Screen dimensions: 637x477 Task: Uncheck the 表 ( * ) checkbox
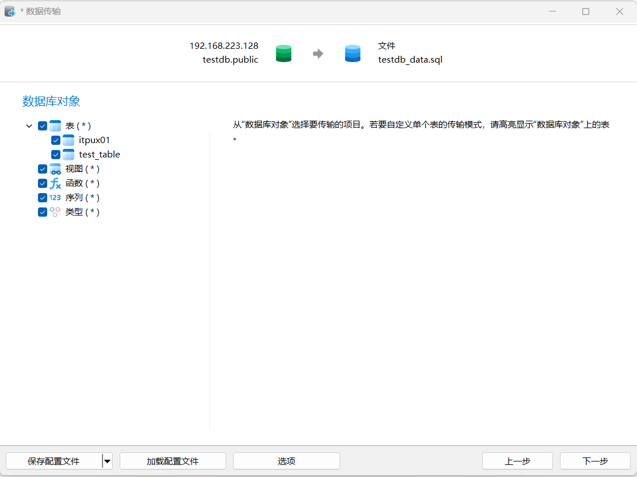(x=43, y=126)
